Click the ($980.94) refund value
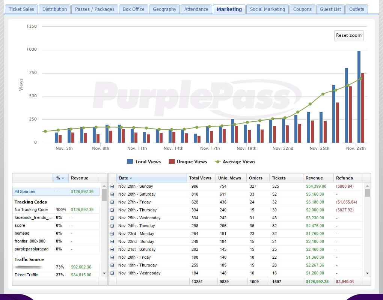Viewport: 383px width, 300px height. click(x=345, y=186)
